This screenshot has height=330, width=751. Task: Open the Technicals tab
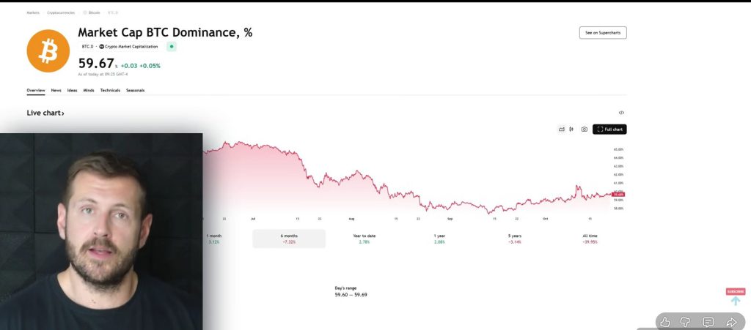pos(110,91)
